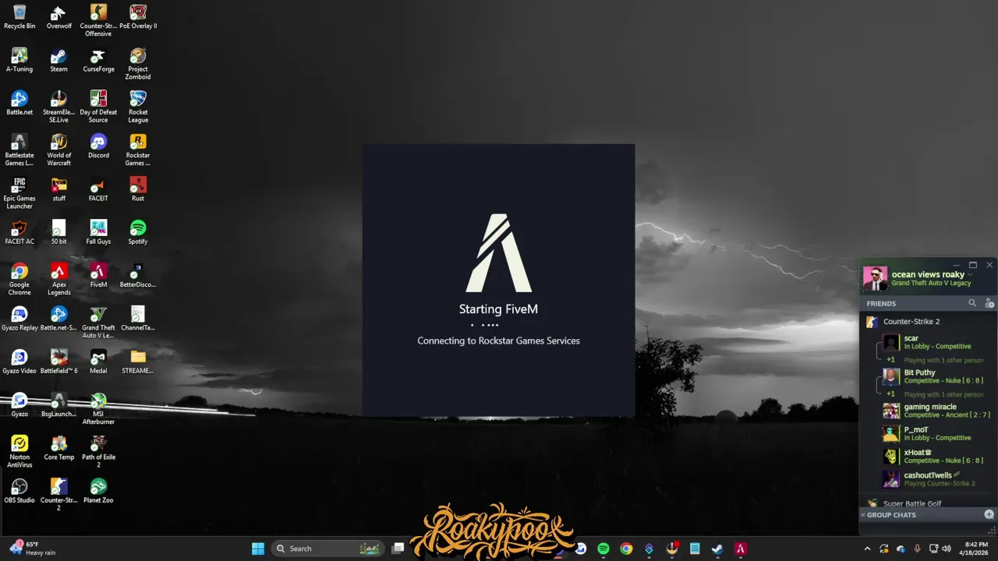This screenshot has width=998, height=561.
Task: Open Battlefield 6 desktop shortcut
Action: [x=59, y=362]
